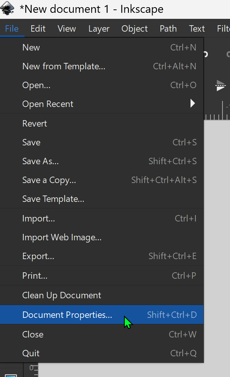Choose New from Template...
This screenshot has height=377, width=230.
point(64,66)
